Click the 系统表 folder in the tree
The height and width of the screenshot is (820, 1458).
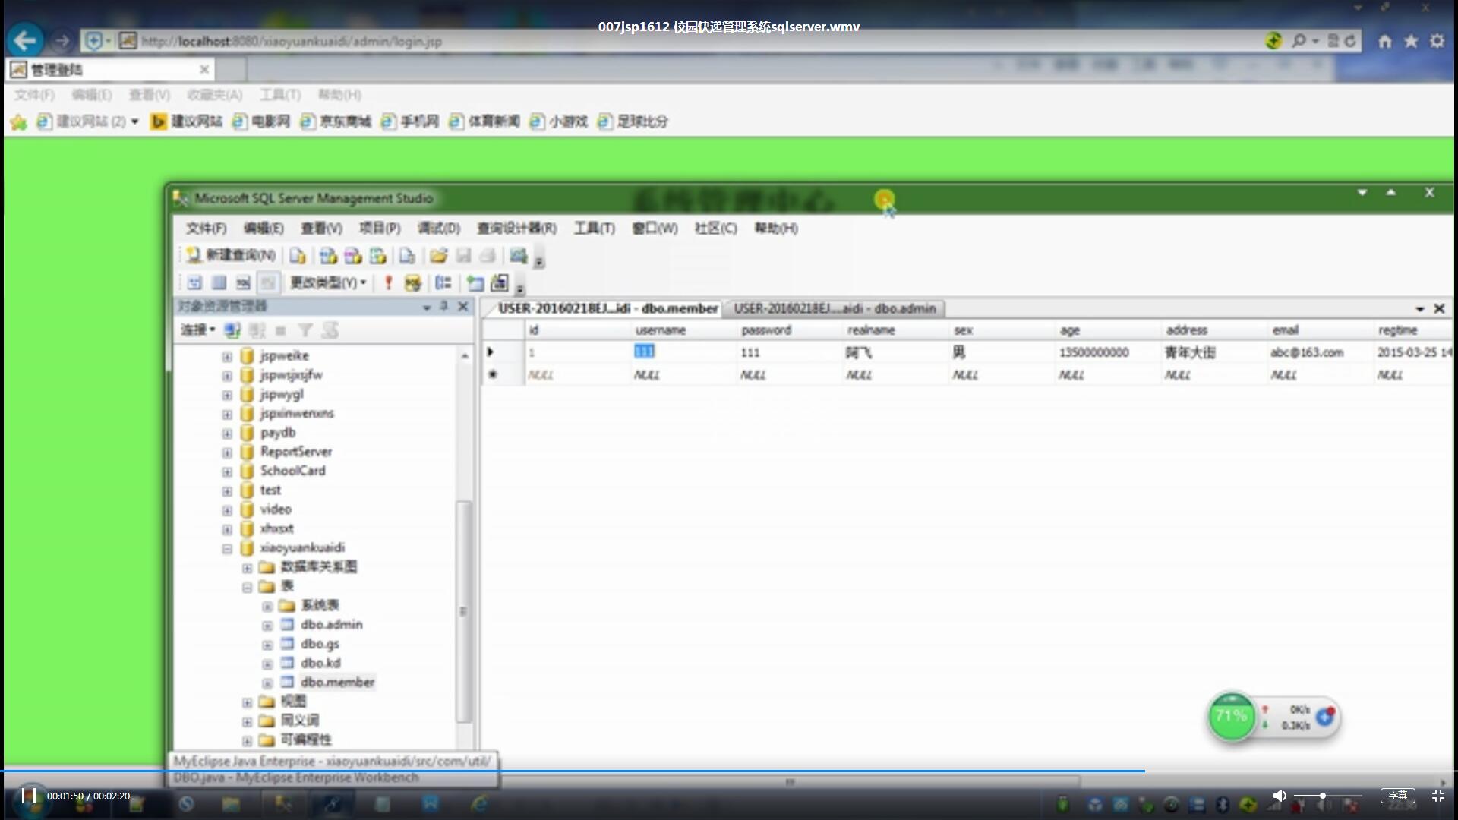coord(320,605)
